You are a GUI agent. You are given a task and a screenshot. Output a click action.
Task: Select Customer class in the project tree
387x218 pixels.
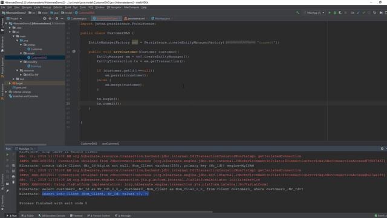[34, 49]
